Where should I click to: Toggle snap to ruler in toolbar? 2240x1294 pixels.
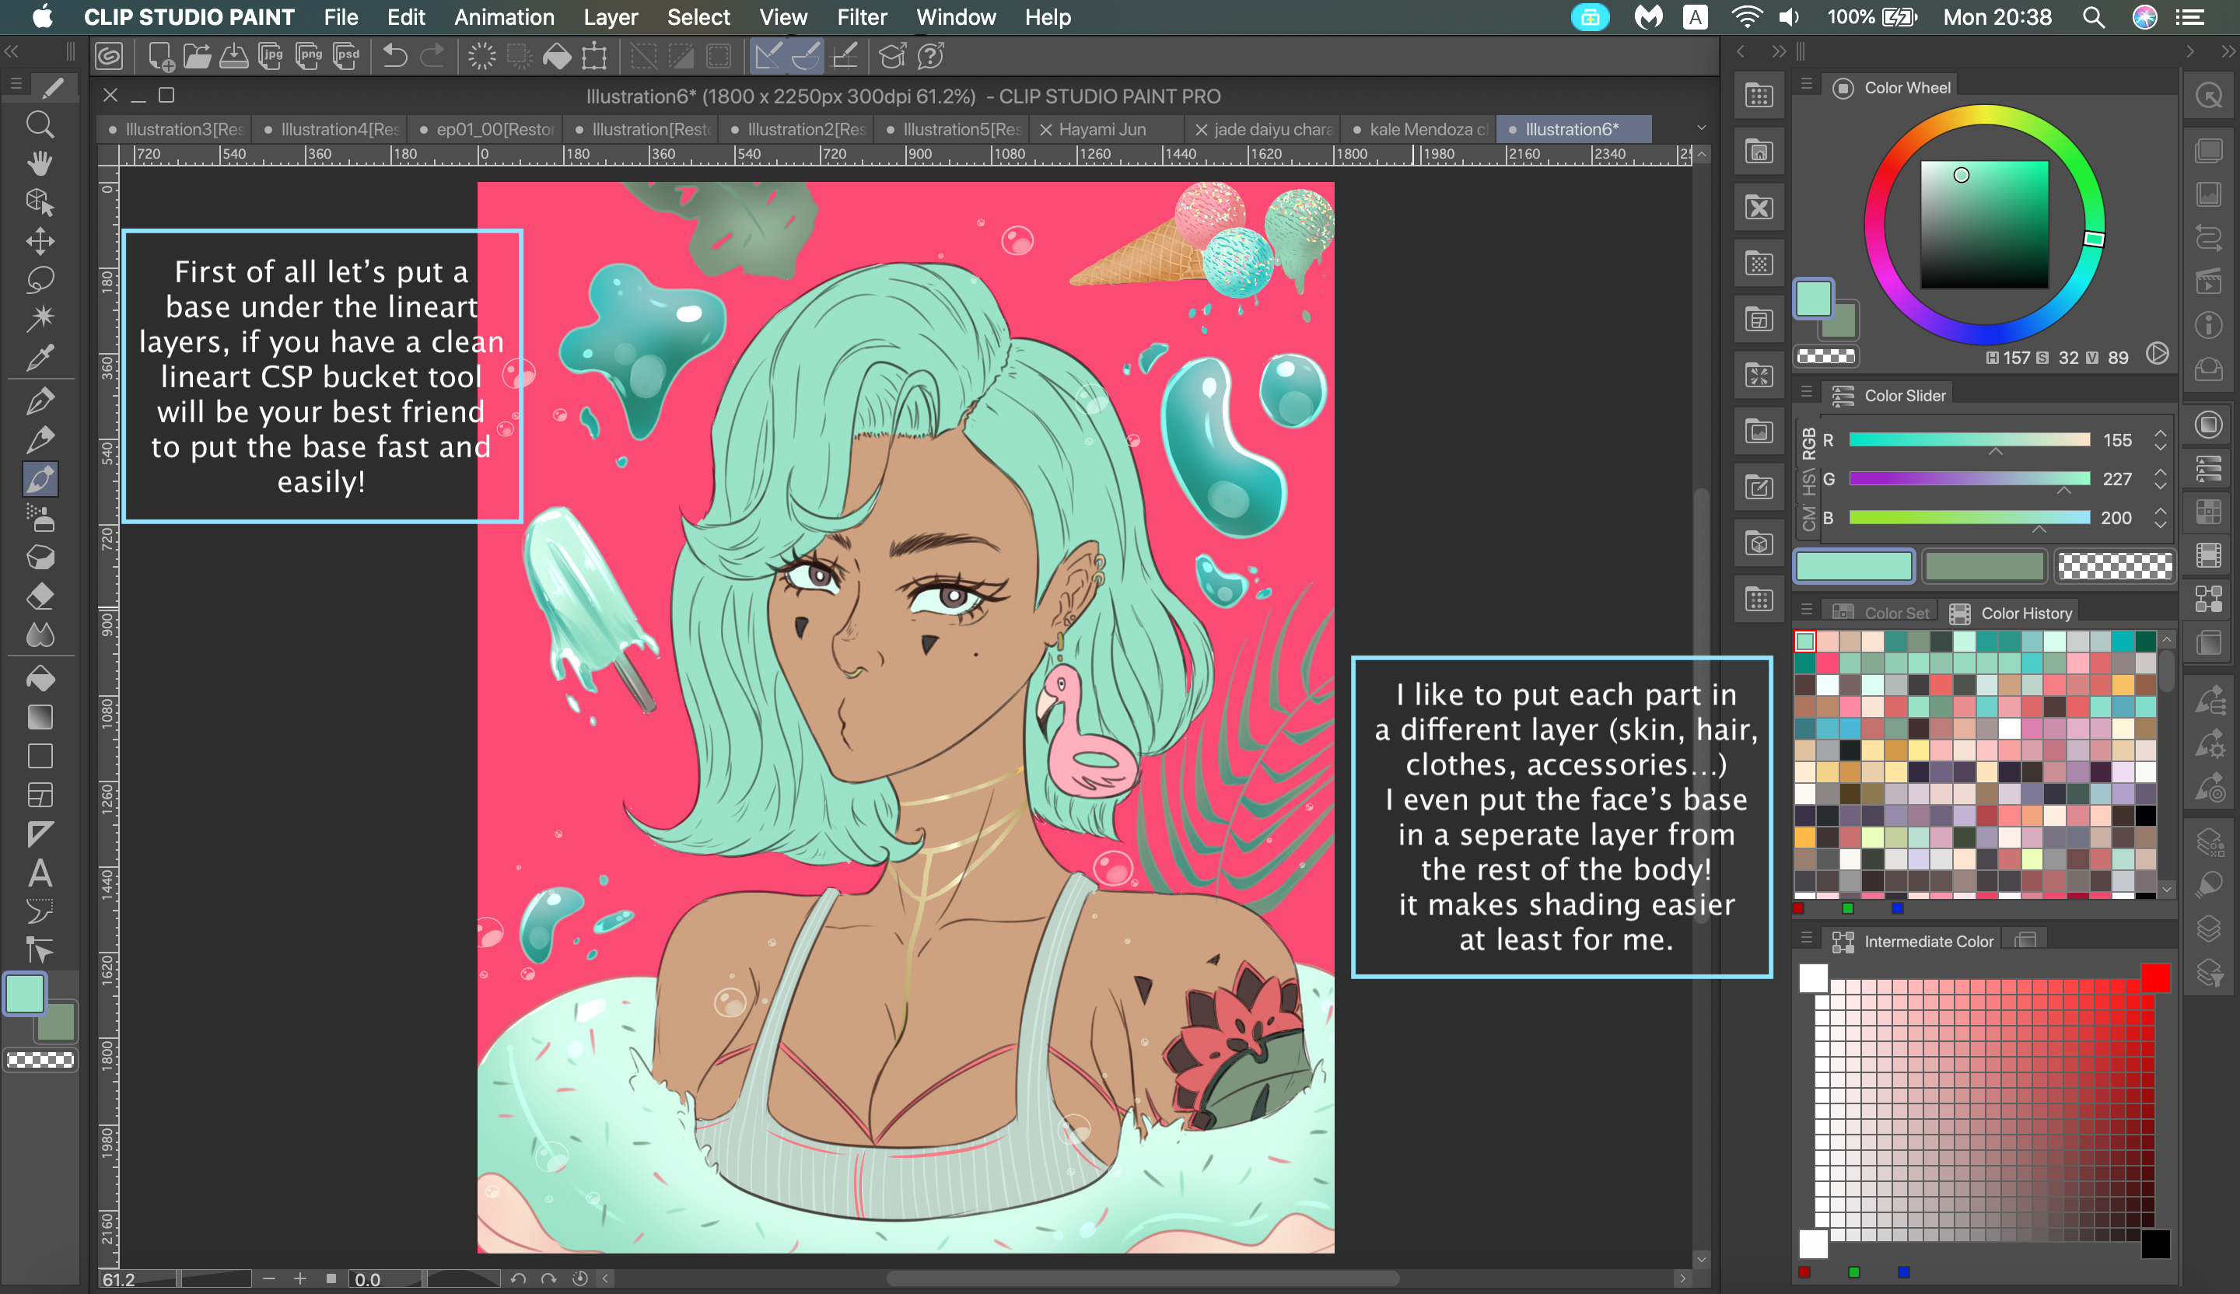[768, 57]
